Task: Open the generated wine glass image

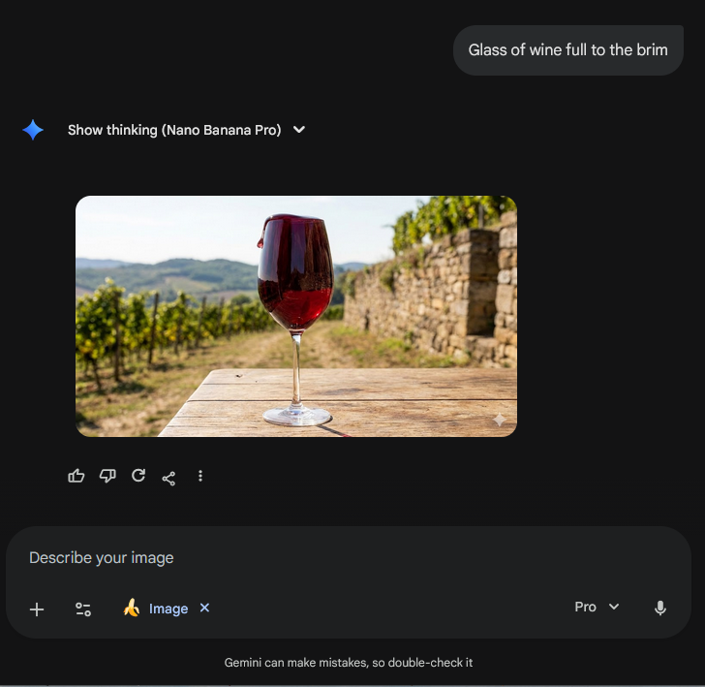Action: pyautogui.click(x=296, y=316)
